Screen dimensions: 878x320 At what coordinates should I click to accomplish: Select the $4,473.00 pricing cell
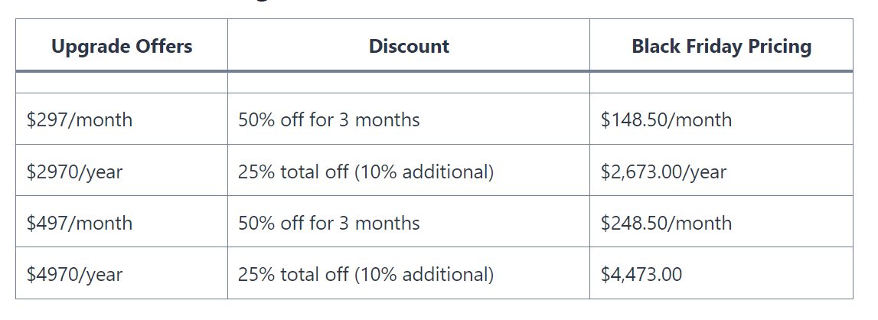tap(721, 273)
